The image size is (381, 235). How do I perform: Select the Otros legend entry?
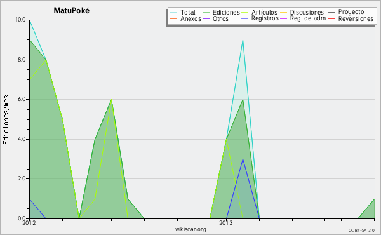(215, 18)
